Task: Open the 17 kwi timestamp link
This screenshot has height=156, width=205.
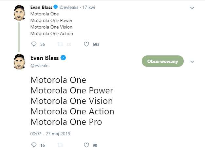Action: (x=89, y=7)
